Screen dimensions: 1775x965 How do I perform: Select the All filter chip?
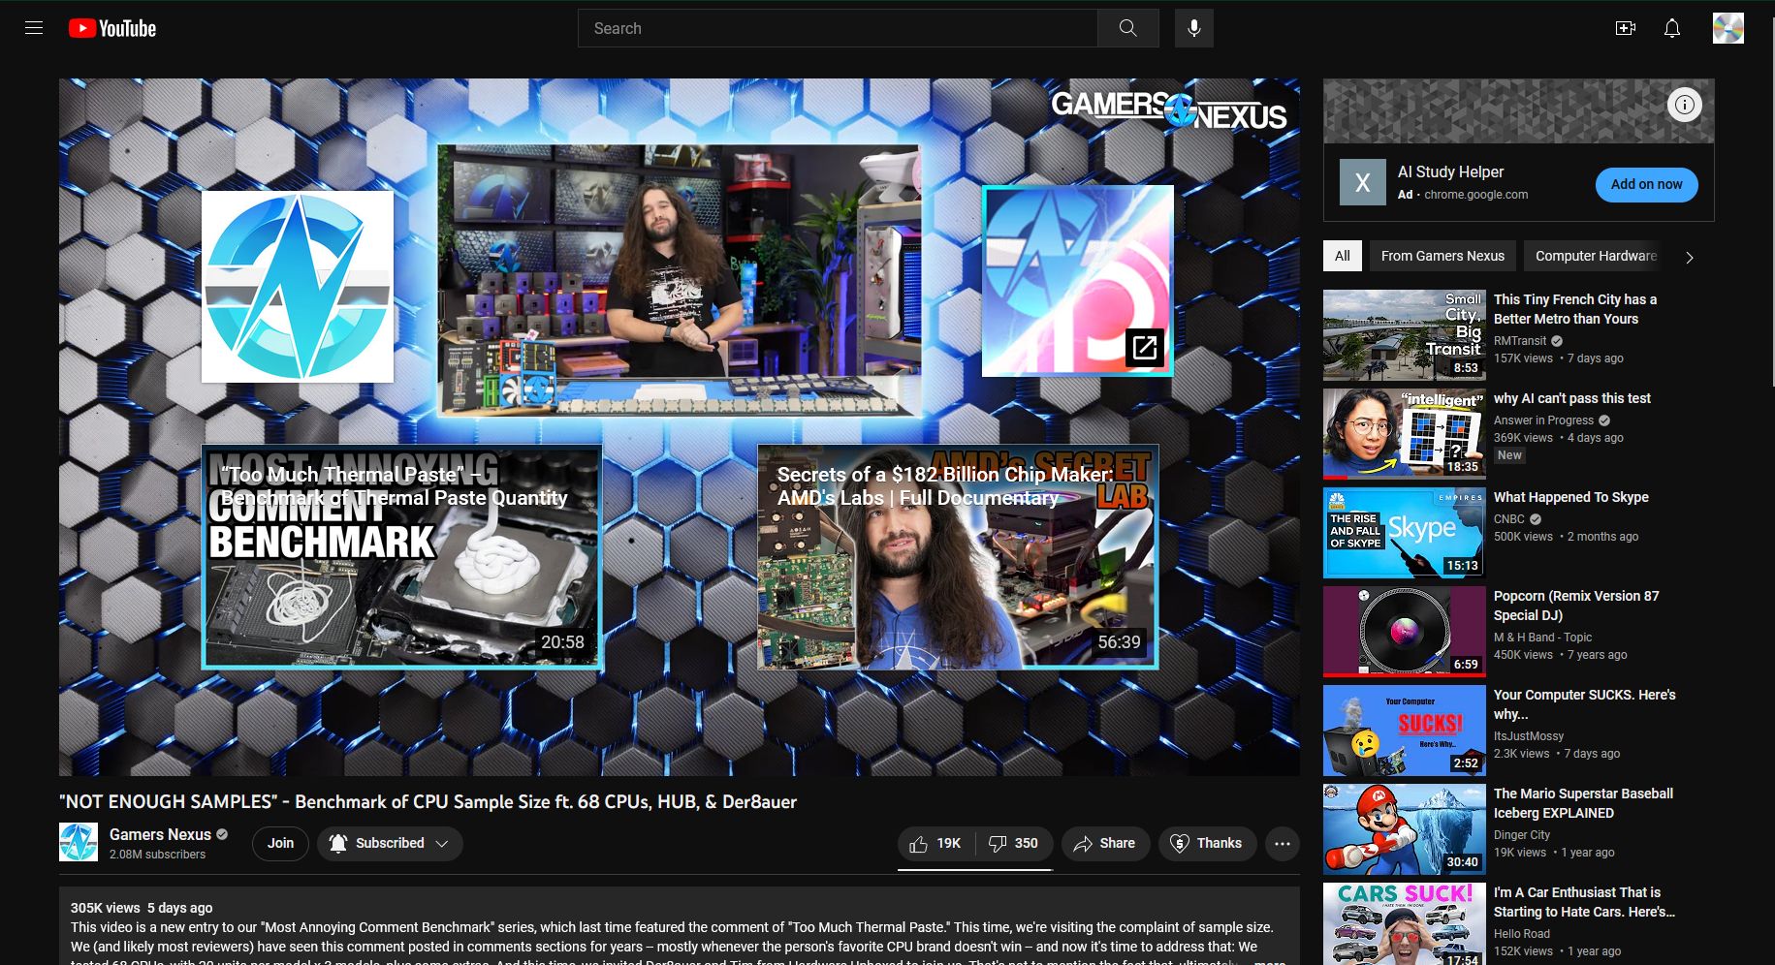pos(1342,256)
